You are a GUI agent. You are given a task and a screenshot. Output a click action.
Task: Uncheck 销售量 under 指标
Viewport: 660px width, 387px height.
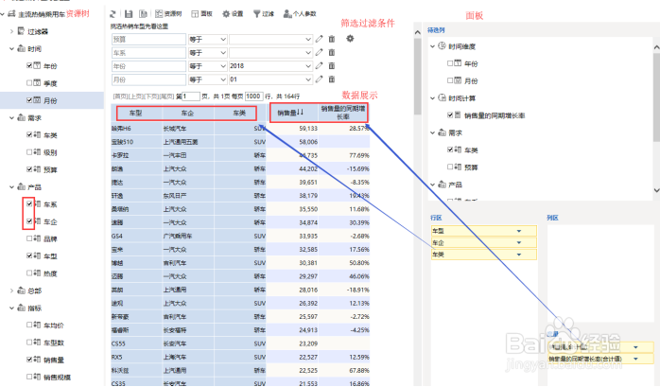point(29,360)
